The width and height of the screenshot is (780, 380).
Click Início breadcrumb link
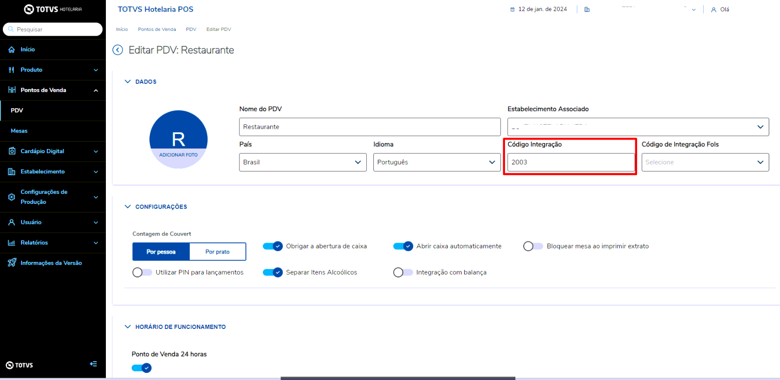122,29
